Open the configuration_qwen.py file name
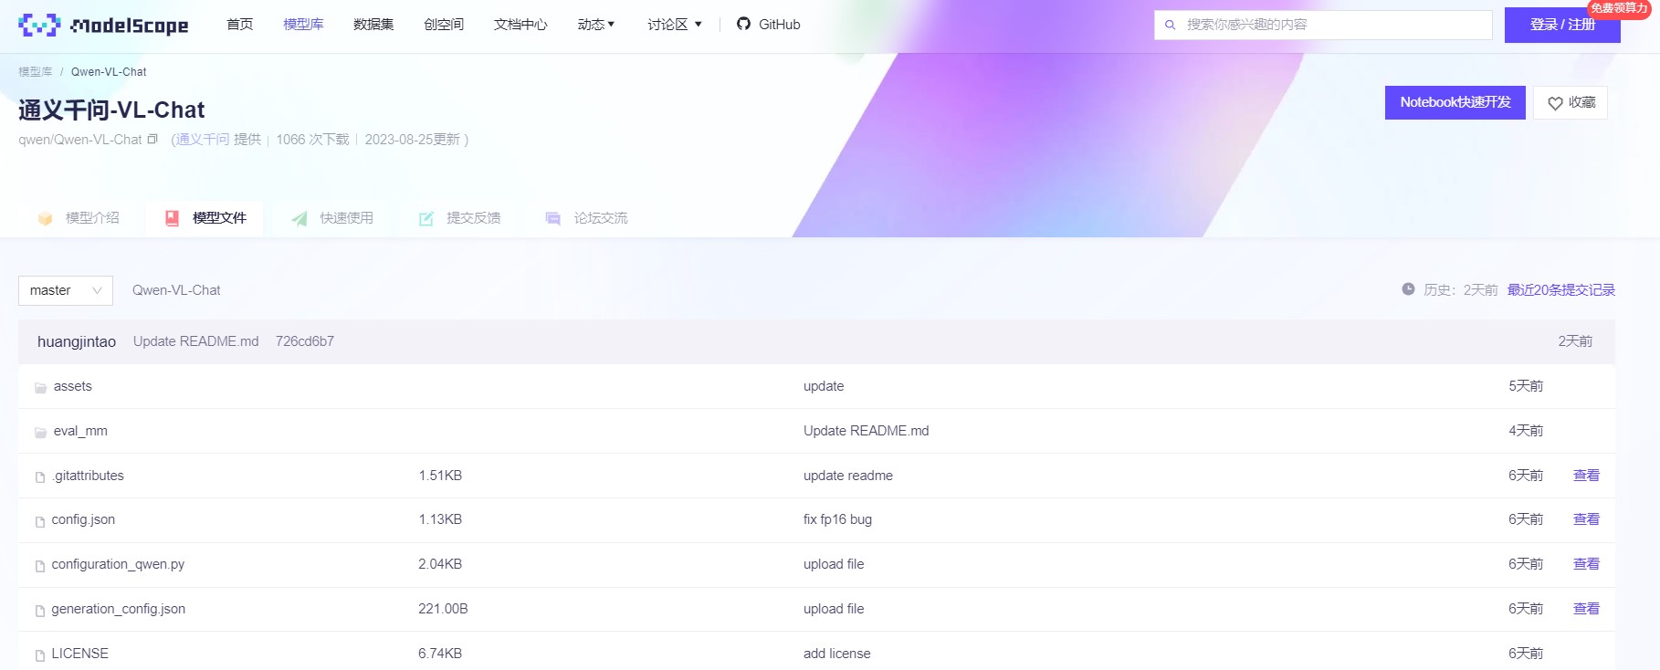This screenshot has width=1660, height=670. pyautogui.click(x=118, y=564)
